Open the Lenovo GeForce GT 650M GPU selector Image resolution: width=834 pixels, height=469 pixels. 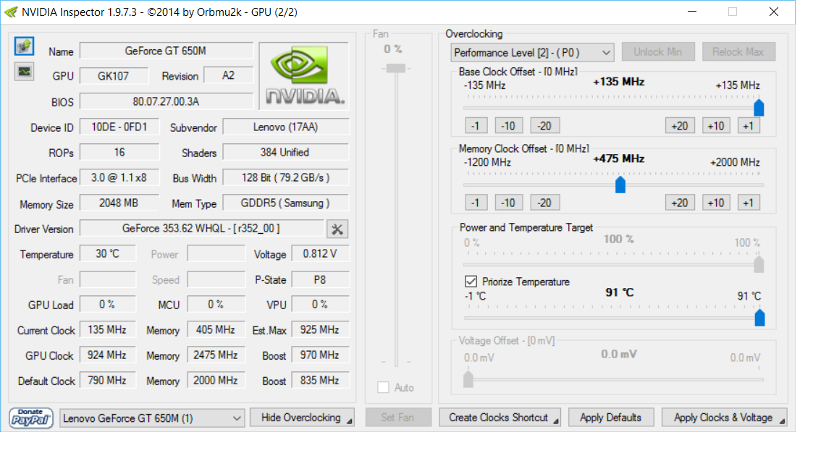click(153, 418)
